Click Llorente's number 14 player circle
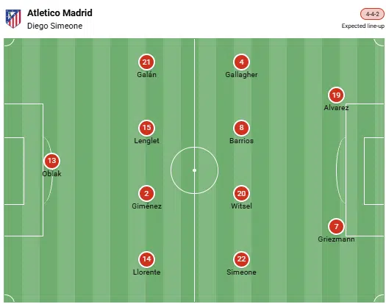 point(146,259)
